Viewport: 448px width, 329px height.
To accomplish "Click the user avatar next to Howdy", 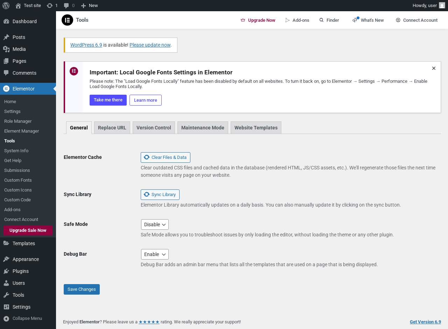I will 442,6.
